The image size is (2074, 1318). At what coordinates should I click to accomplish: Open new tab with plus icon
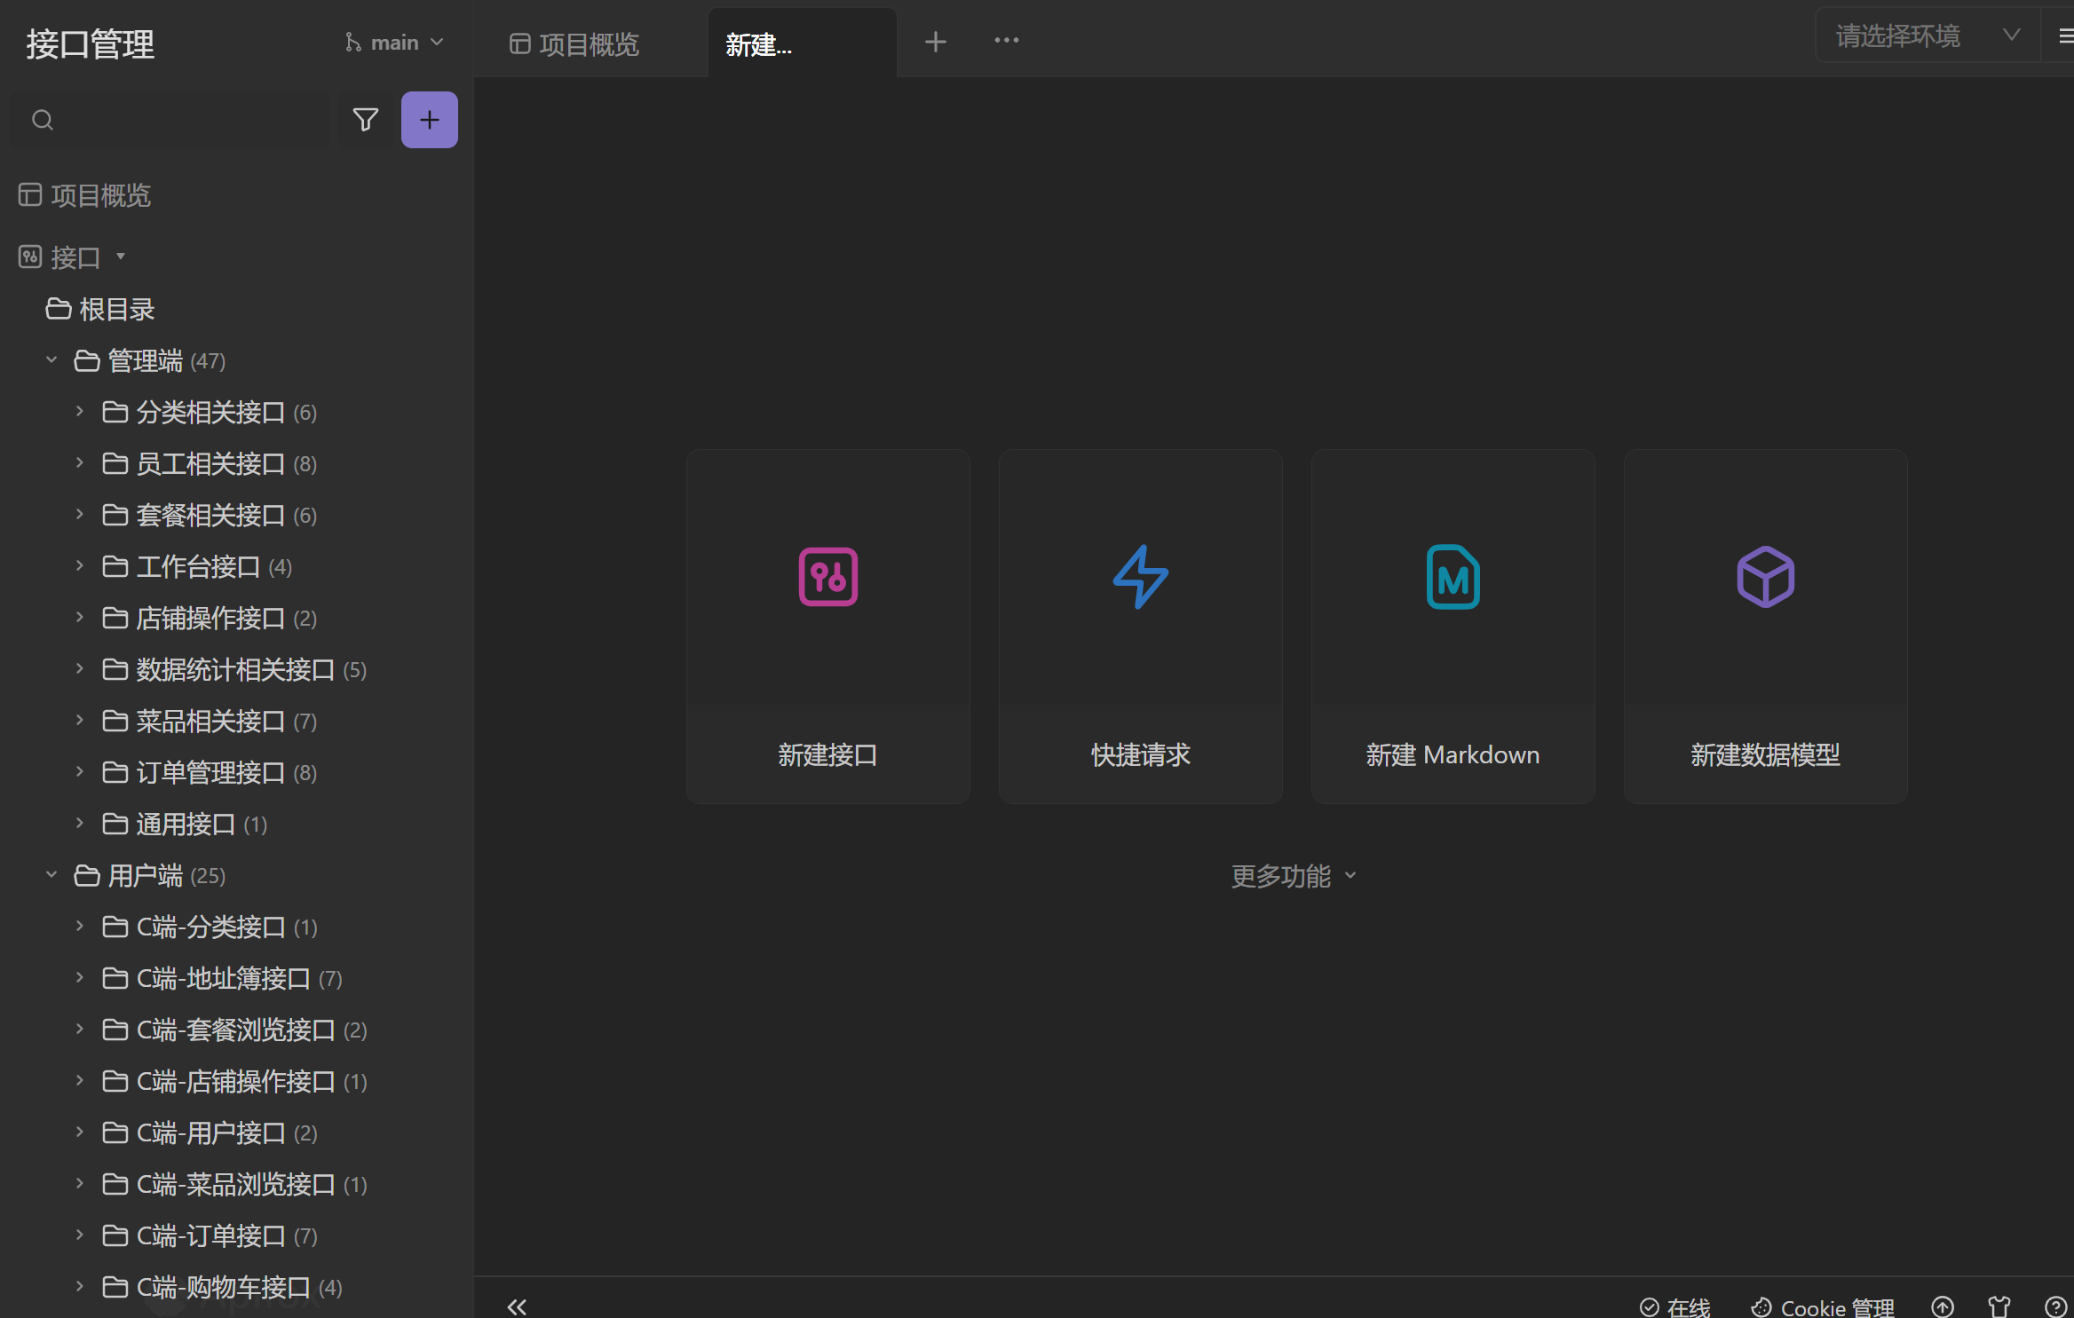click(x=935, y=42)
